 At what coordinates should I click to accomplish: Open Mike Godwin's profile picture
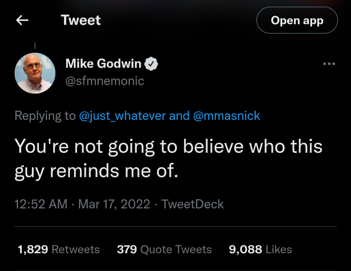pyautogui.click(x=35, y=73)
